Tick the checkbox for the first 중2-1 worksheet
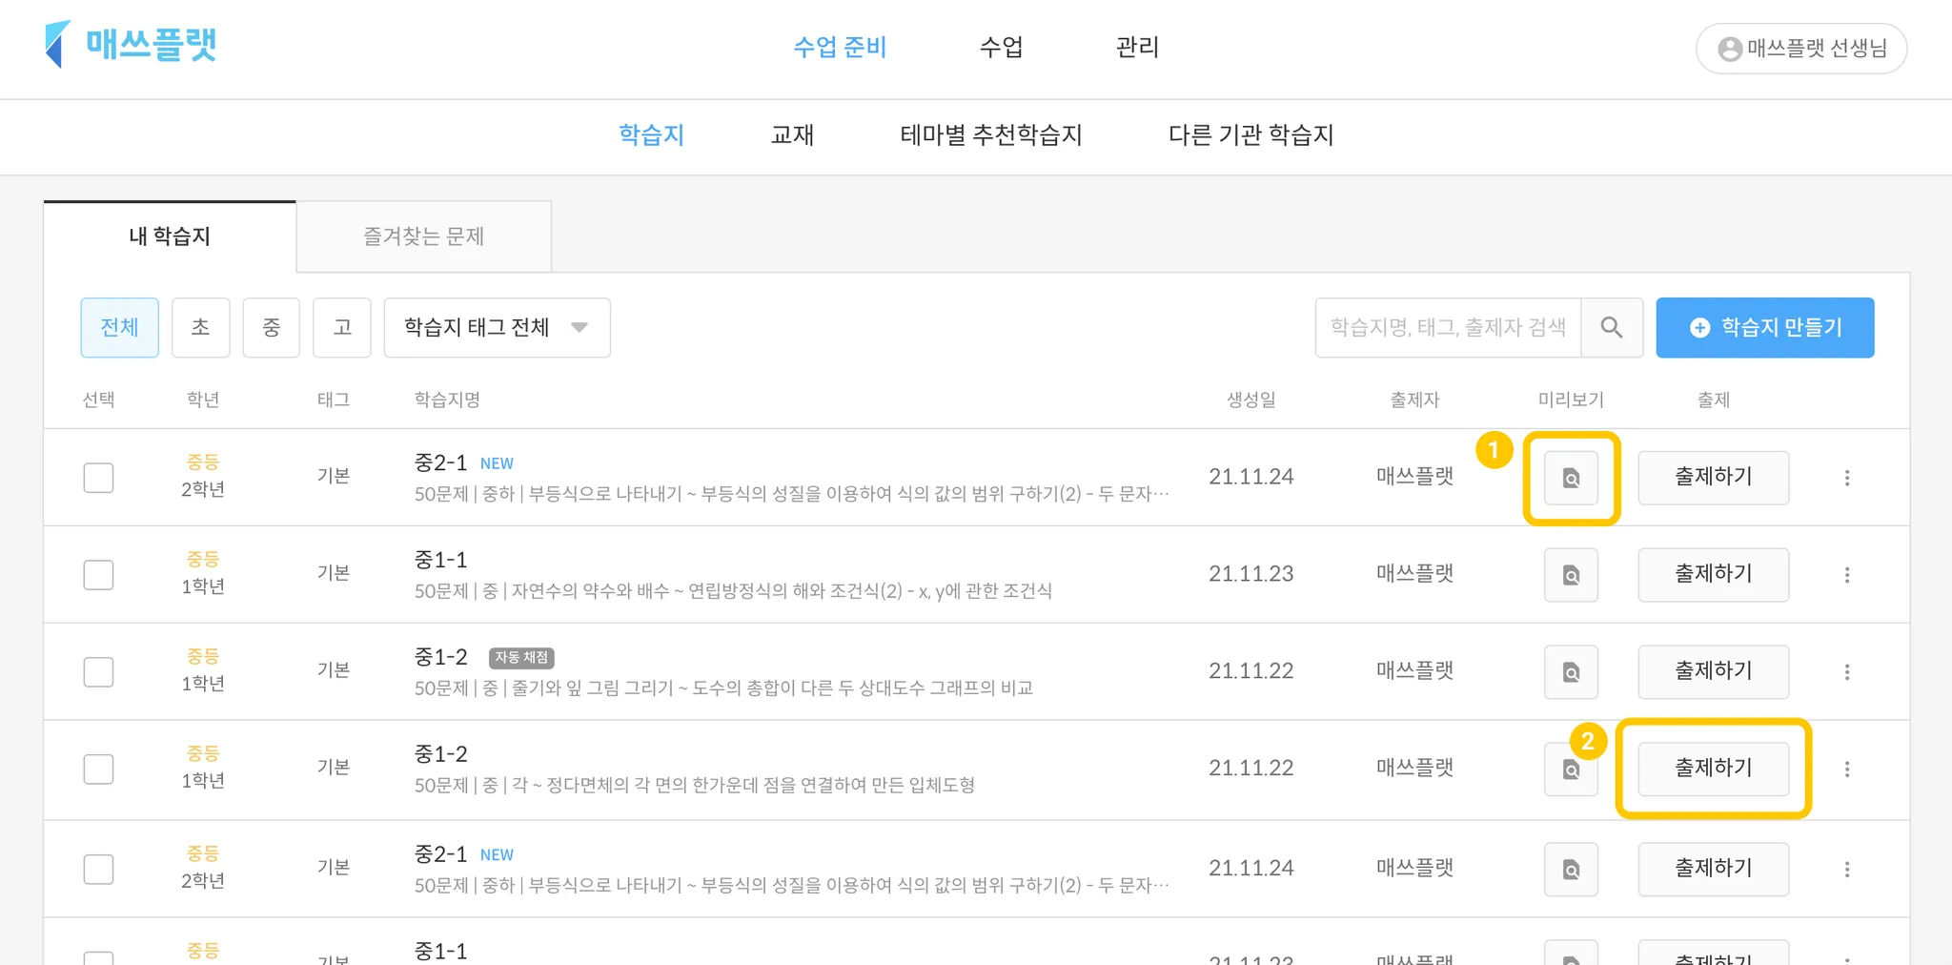The height and width of the screenshot is (965, 1952). click(98, 478)
